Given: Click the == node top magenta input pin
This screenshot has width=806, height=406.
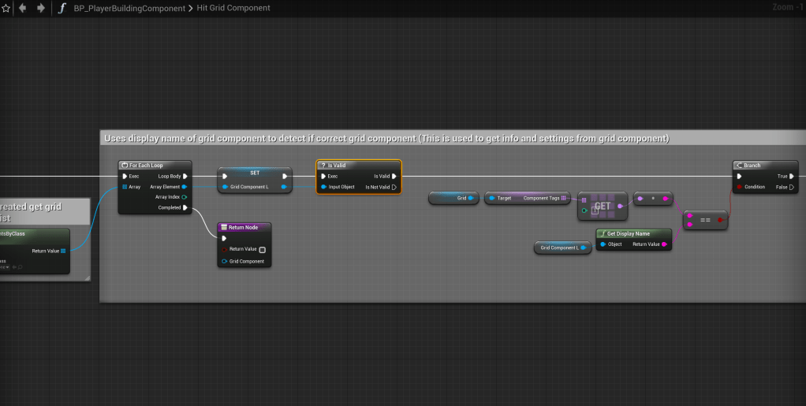Looking at the screenshot, I should tap(690, 216).
